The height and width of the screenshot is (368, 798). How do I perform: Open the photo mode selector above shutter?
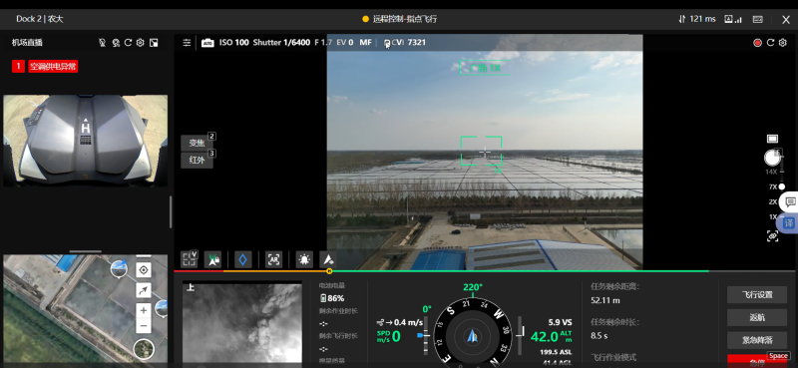(x=772, y=139)
